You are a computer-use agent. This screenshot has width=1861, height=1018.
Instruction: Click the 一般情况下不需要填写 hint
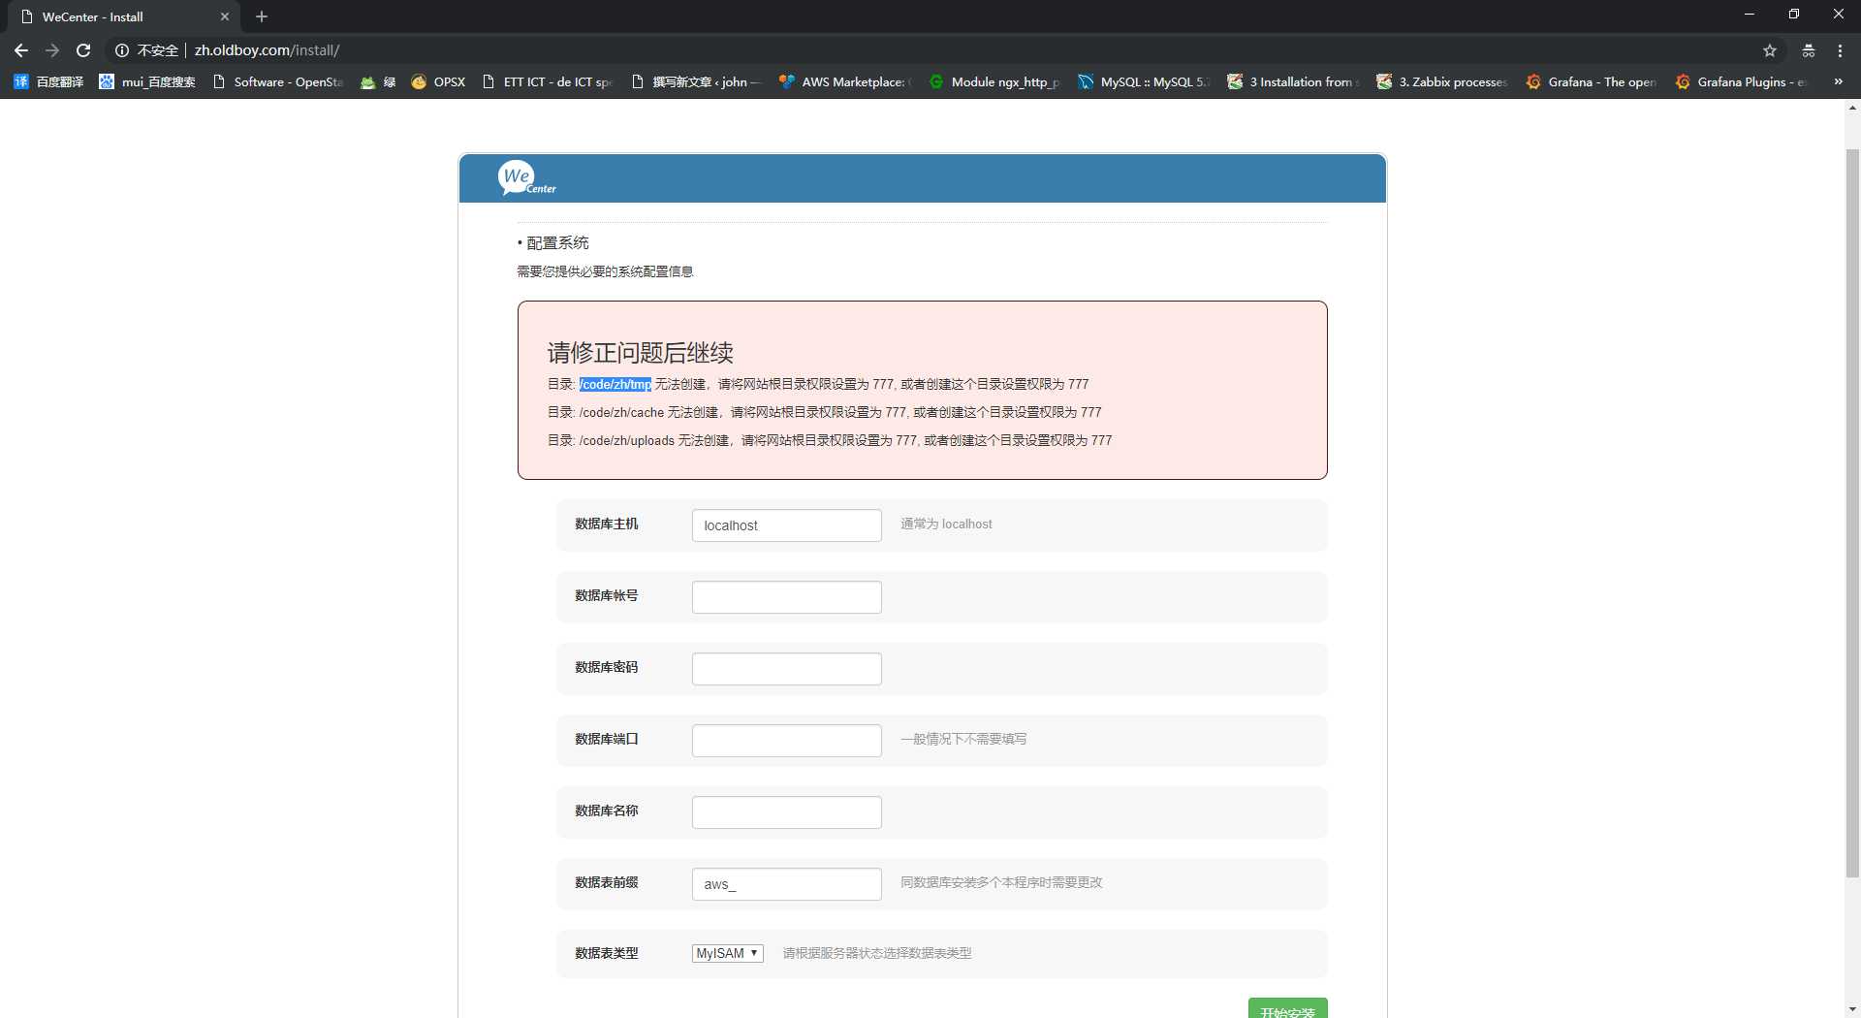click(x=963, y=739)
